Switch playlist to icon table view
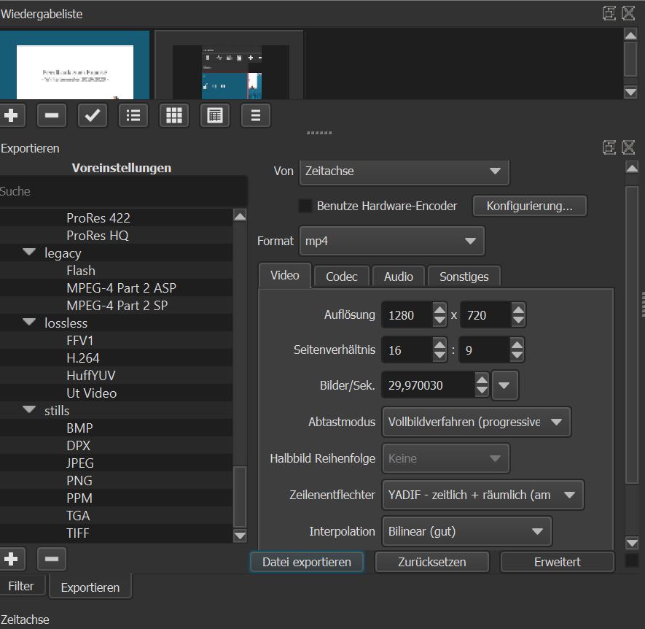This screenshot has width=645, height=629. (214, 115)
